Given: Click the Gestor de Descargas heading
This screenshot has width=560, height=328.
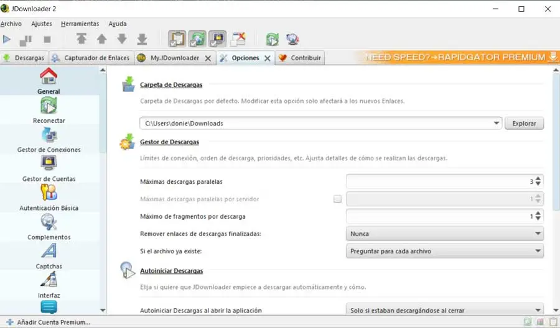Looking at the screenshot, I should 169,142.
